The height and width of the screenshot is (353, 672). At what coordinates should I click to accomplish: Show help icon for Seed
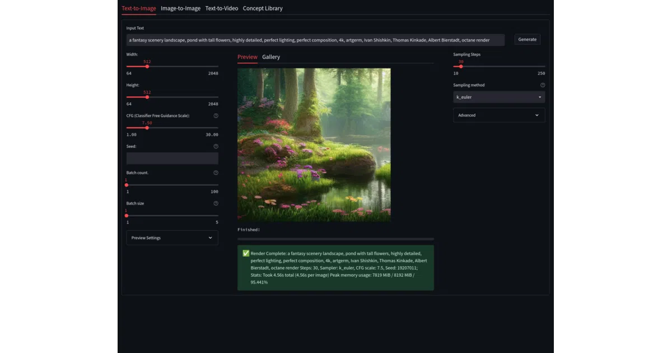[216, 146]
